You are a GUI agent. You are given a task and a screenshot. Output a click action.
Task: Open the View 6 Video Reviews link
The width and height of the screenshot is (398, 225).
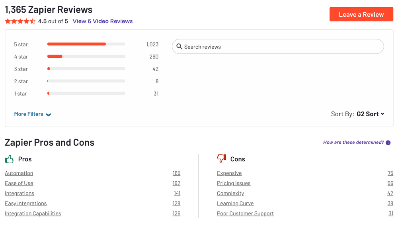click(102, 21)
